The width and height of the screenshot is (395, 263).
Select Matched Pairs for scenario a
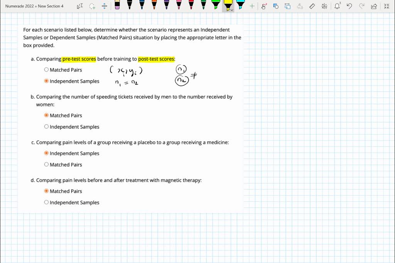tap(47, 70)
